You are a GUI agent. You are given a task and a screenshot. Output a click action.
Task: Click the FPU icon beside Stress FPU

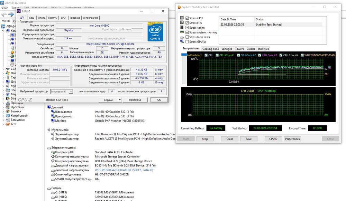click(182, 23)
